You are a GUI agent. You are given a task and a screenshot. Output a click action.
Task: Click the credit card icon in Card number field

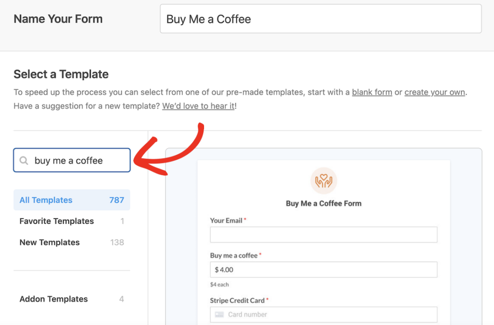(x=220, y=314)
